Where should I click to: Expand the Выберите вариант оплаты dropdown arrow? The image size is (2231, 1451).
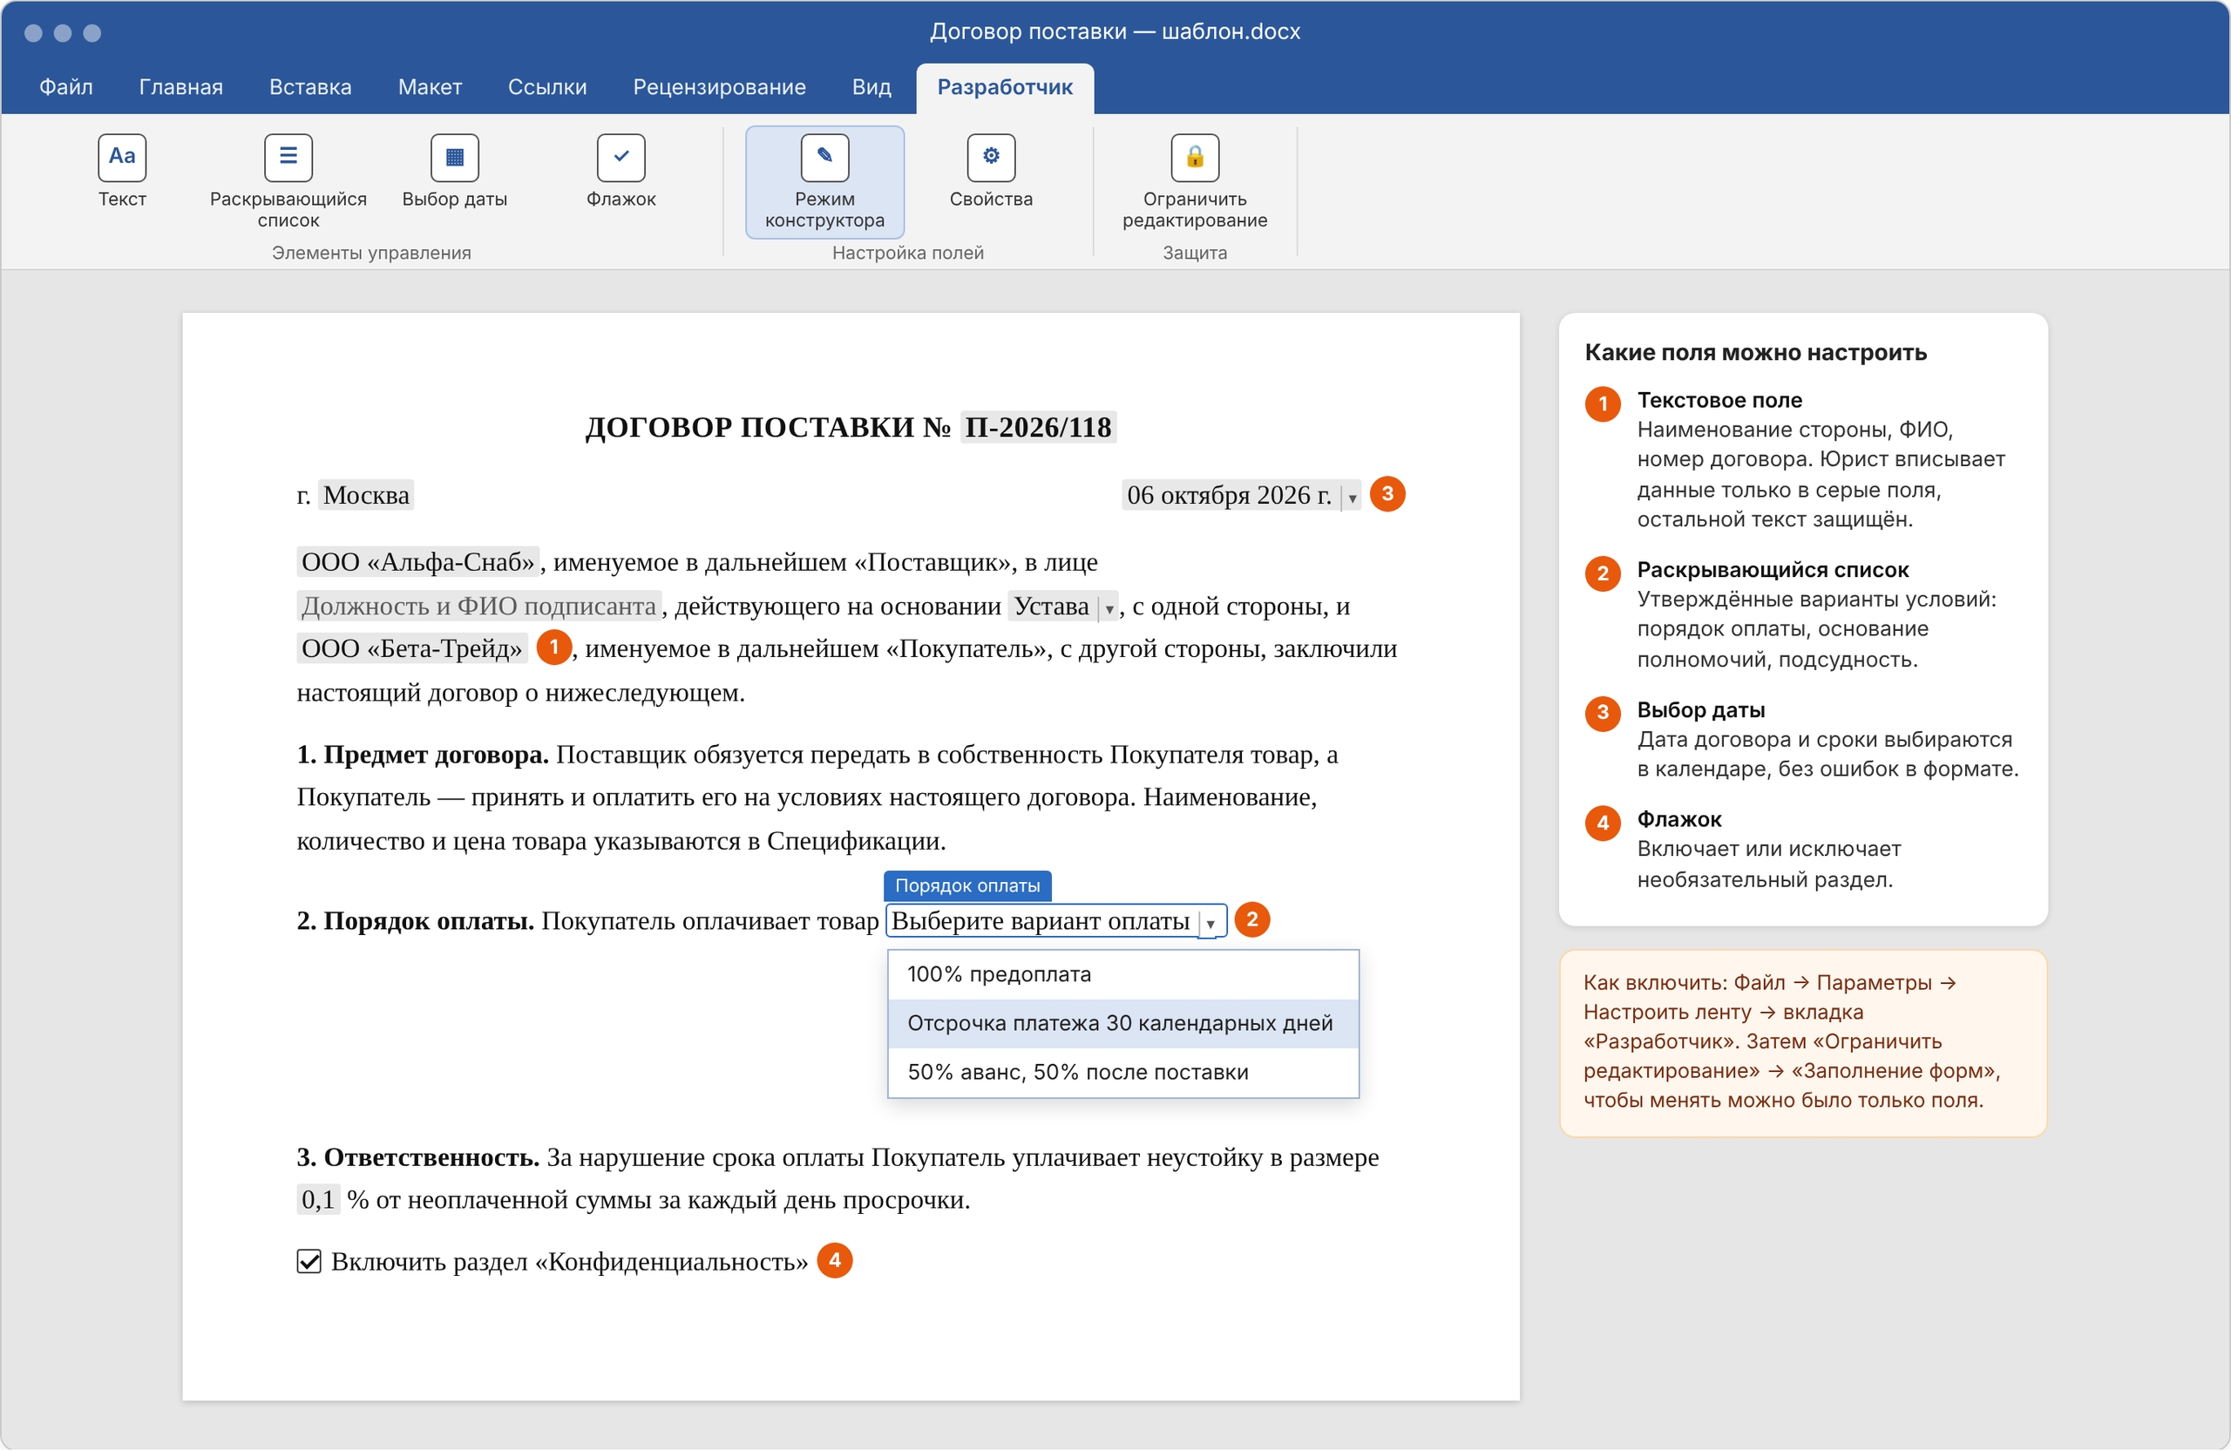point(1210,922)
